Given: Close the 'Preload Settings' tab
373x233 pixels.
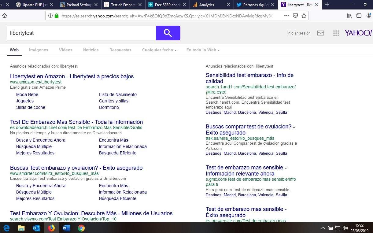Looking at the screenshot, I should 96,5.
